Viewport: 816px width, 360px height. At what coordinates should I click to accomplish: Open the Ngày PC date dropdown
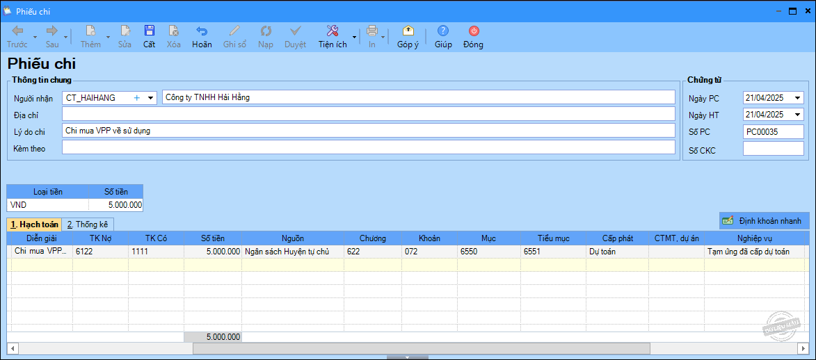[798, 98]
